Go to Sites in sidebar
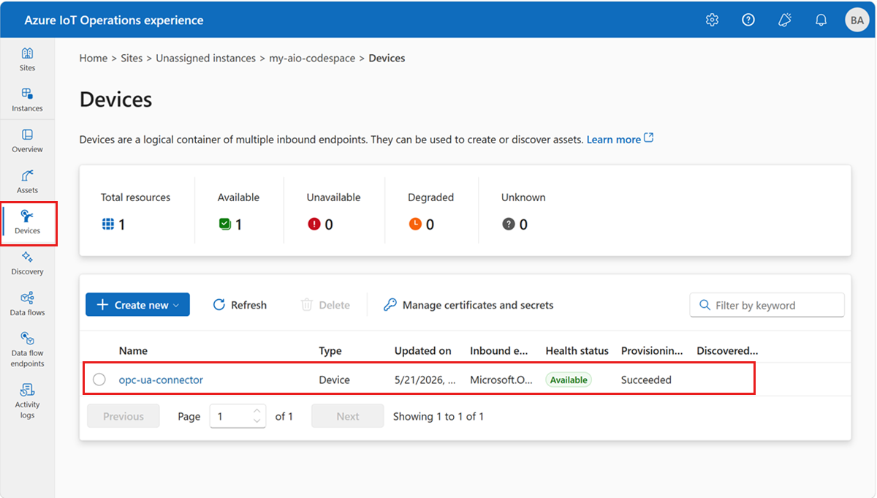The image size is (877, 498). [x=27, y=59]
